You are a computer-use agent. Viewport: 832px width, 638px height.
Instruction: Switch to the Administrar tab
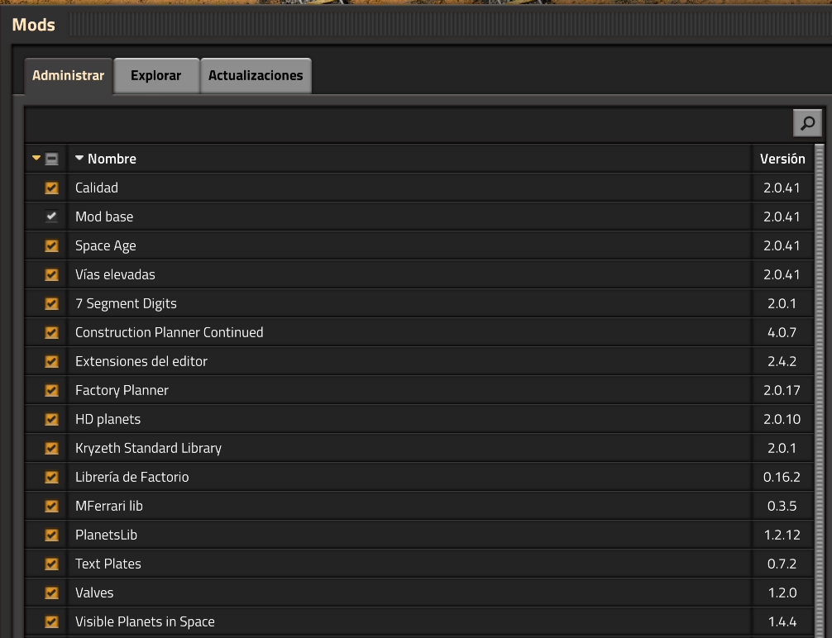[68, 76]
